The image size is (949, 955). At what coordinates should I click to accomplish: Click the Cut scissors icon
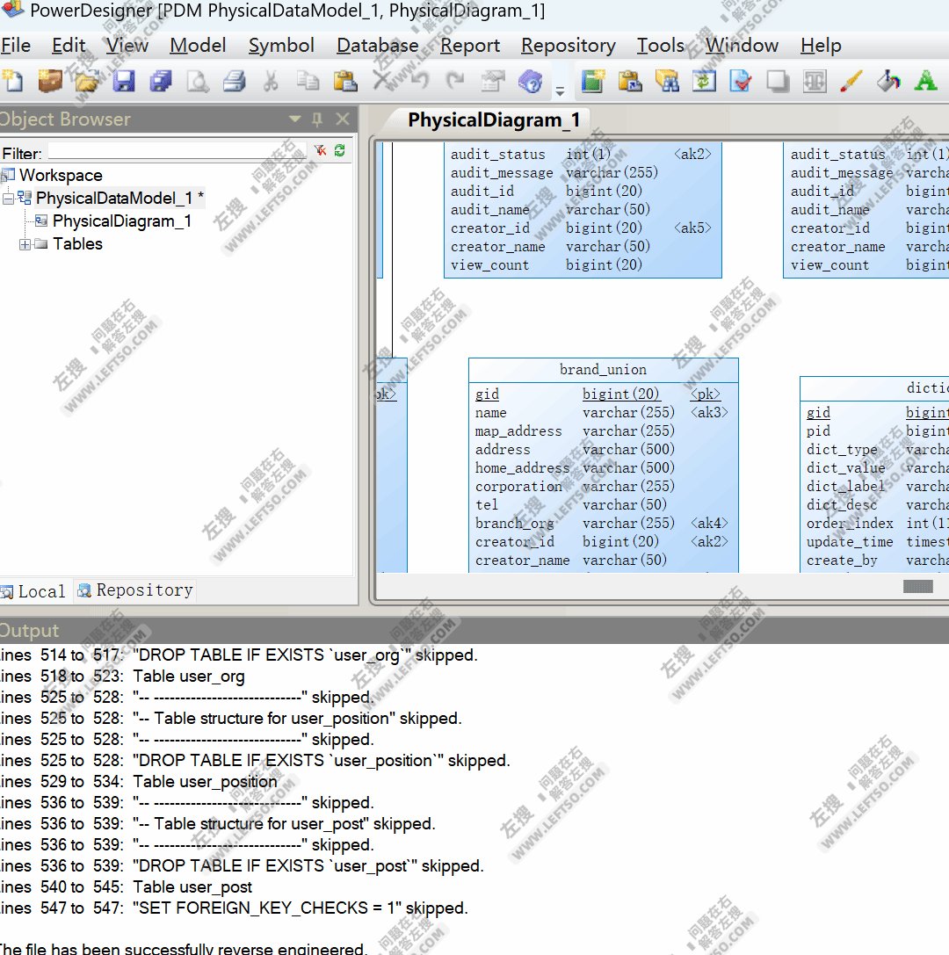point(271,81)
